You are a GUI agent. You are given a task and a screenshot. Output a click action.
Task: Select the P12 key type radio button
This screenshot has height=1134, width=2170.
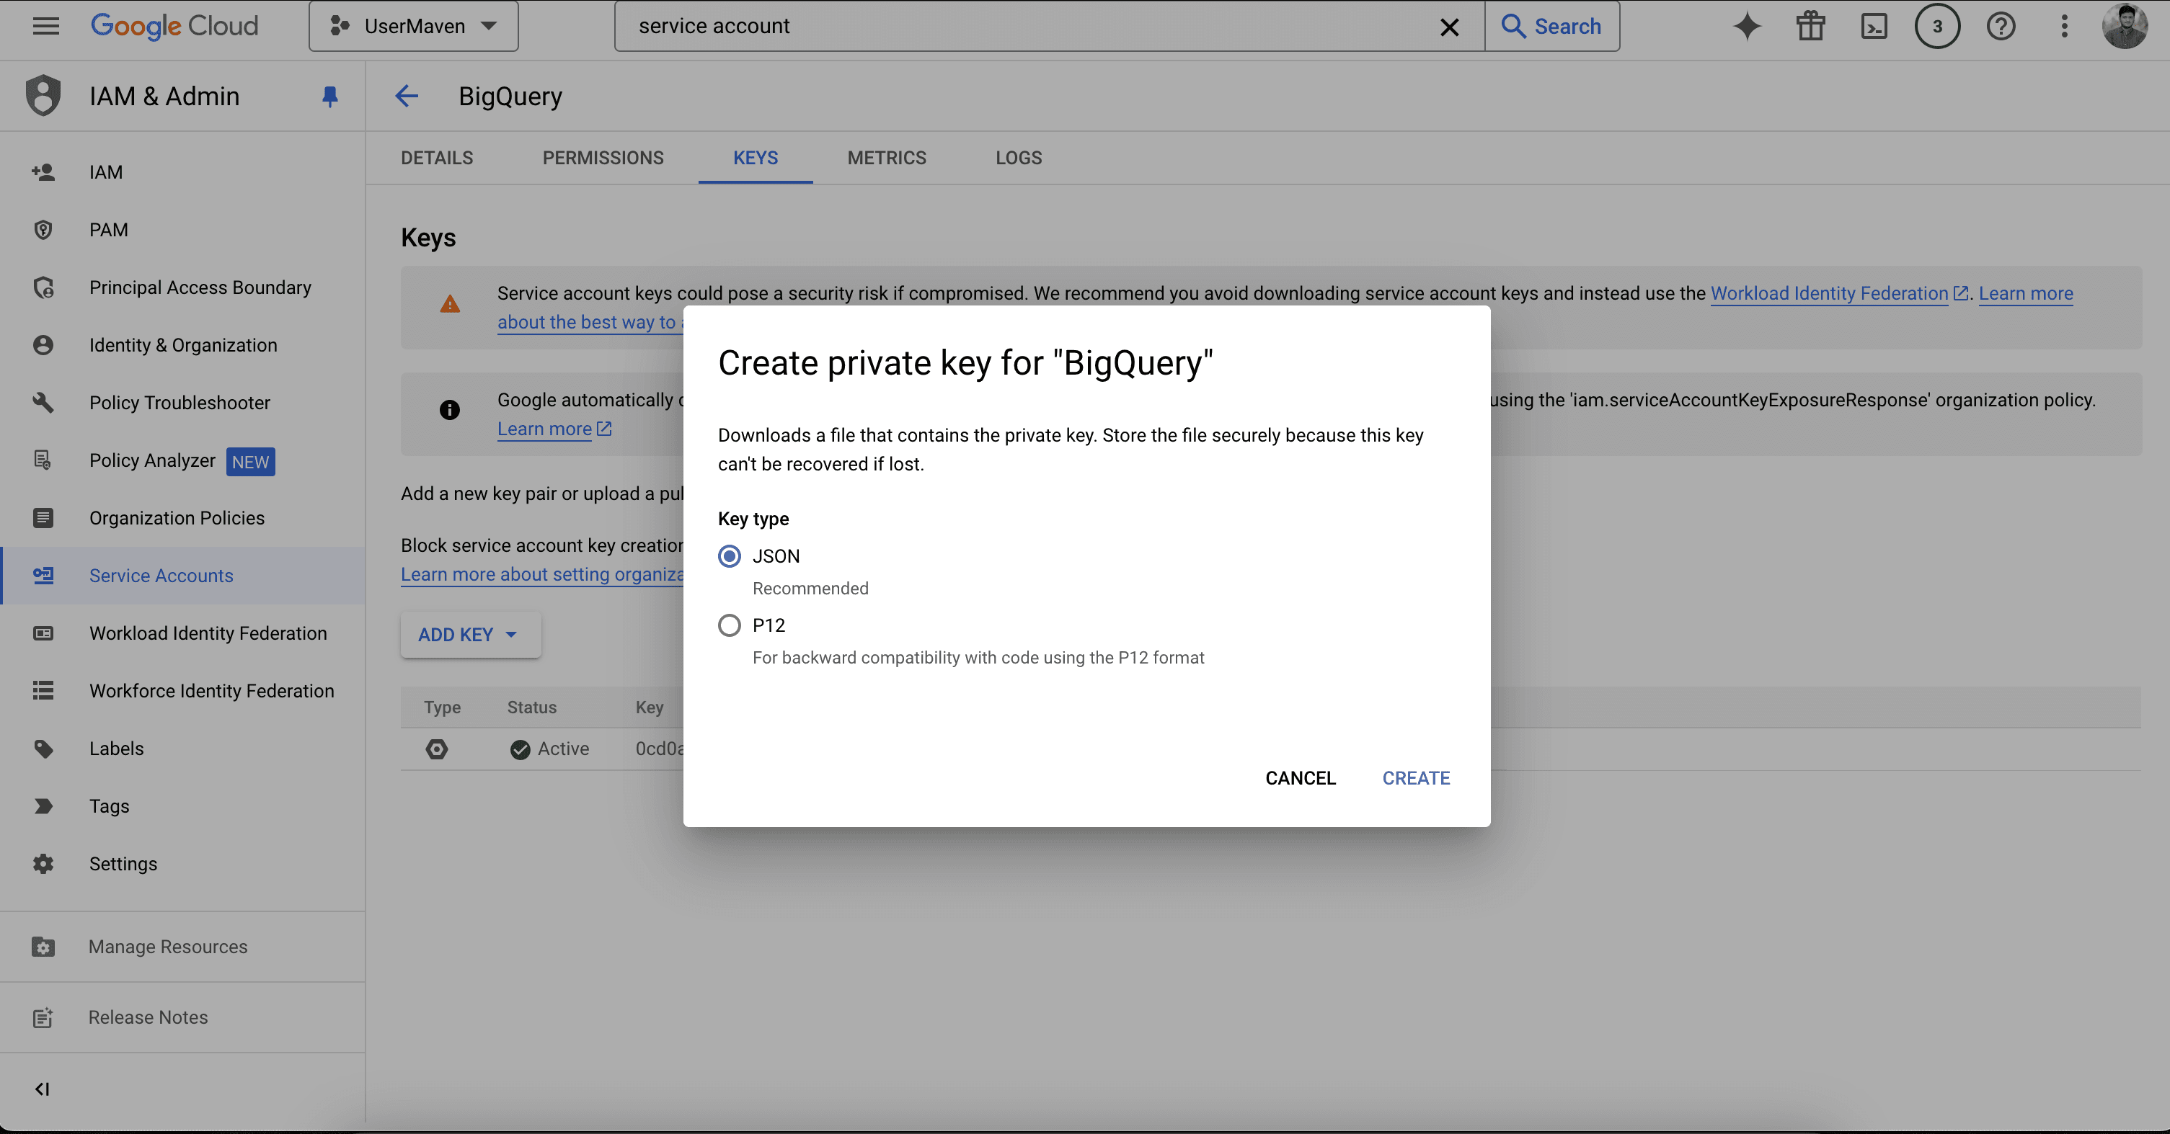click(730, 625)
